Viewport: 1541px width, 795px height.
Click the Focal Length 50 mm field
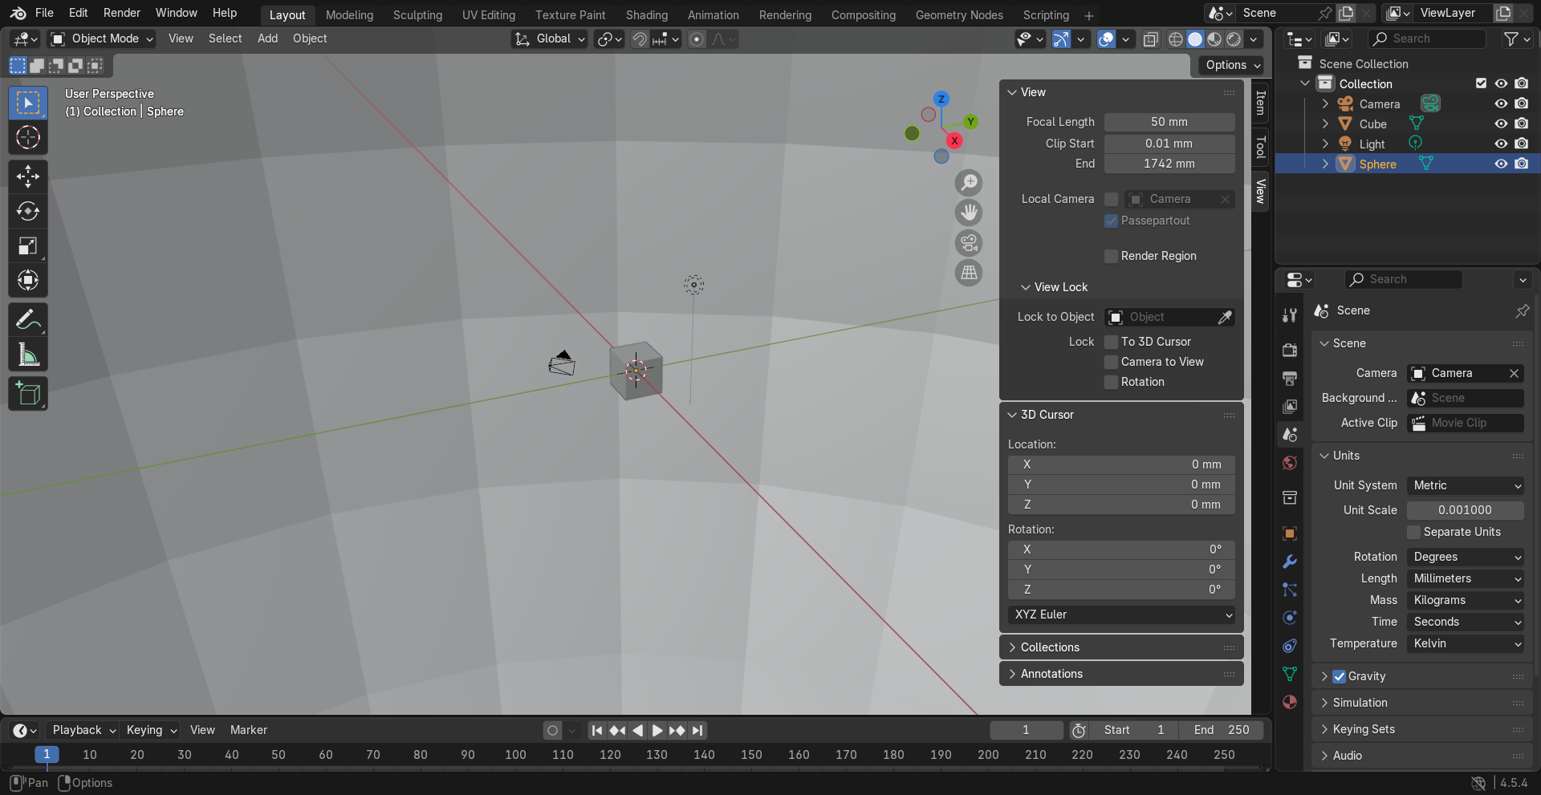click(x=1169, y=122)
